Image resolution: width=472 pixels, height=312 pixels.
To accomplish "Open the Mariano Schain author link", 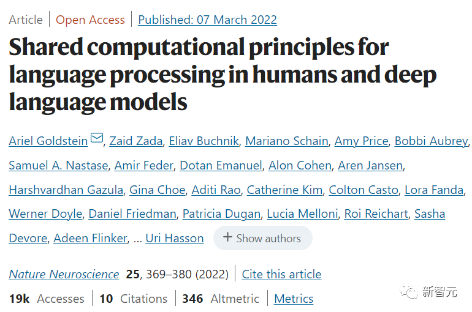I will pyautogui.click(x=287, y=141).
